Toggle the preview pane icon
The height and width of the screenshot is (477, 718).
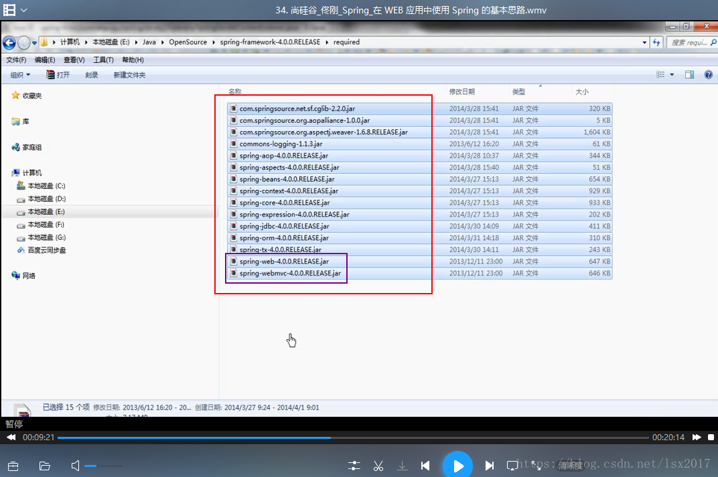(690, 74)
